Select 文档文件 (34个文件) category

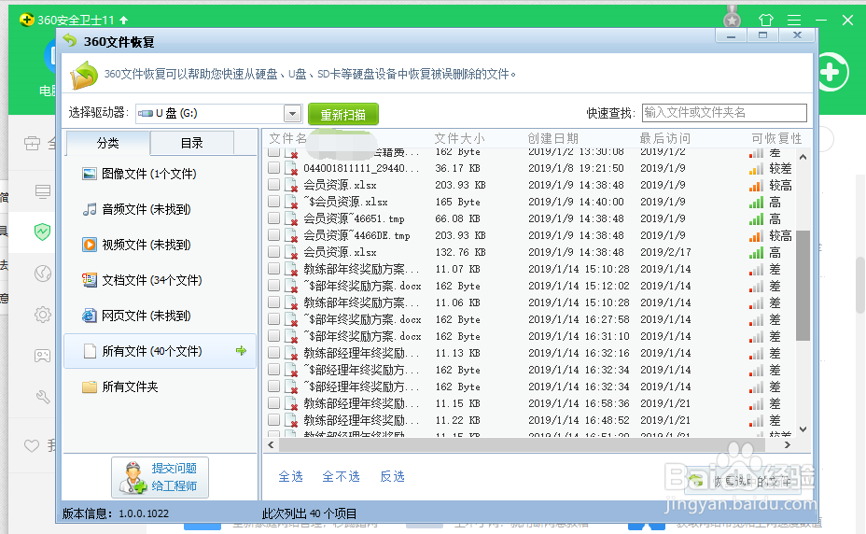[x=161, y=280]
